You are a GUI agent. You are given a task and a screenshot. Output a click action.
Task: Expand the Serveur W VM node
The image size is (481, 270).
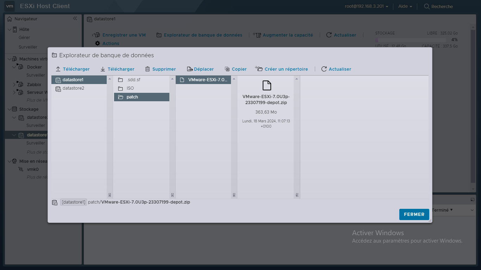[x=14, y=92]
